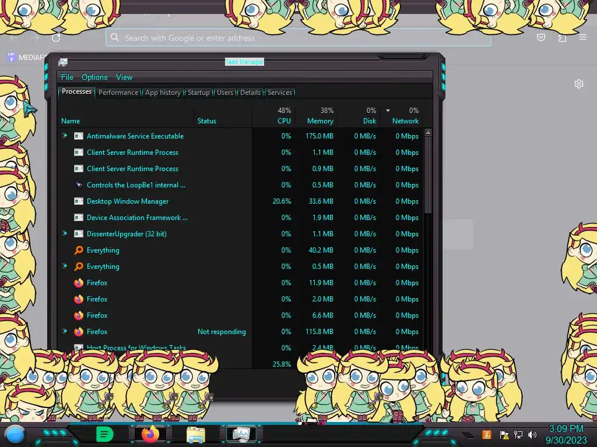Open the Firefox hamburger menu
Screen dimensions: 597x447
coord(583,37)
